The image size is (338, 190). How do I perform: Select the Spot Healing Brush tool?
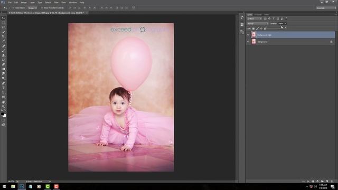pos(3,46)
